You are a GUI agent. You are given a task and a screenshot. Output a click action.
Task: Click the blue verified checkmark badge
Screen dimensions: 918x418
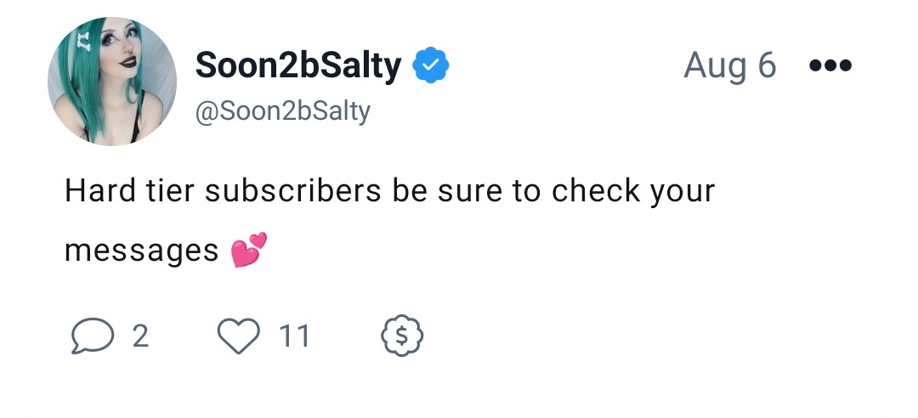point(431,65)
